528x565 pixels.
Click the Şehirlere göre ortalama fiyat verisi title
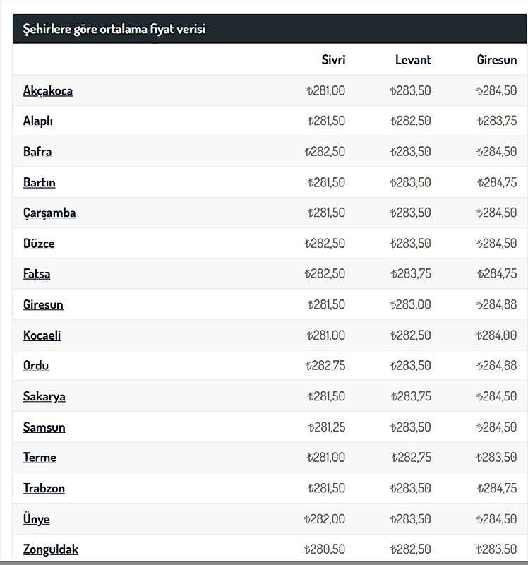click(x=114, y=29)
